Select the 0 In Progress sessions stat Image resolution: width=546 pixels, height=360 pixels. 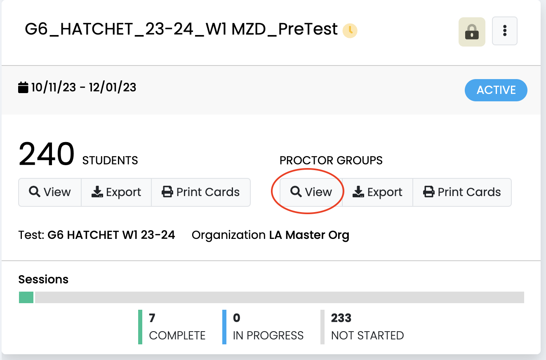pos(267,327)
